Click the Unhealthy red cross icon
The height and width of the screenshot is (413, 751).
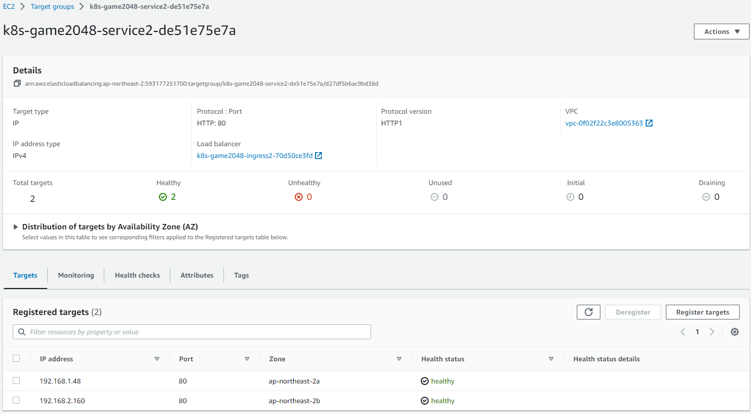pos(299,197)
